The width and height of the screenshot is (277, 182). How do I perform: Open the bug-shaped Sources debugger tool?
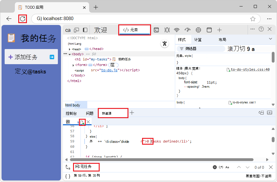[x=167, y=30]
